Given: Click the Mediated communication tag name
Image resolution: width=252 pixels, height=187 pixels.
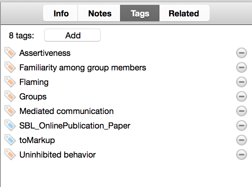Looking at the screenshot, I should pyautogui.click(x=67, y=111).
